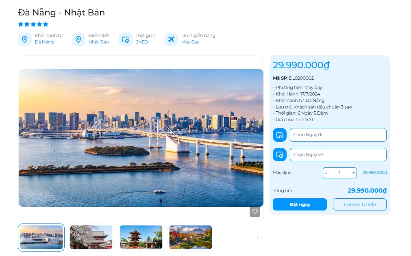Open the Chọn Ngày về date field
The image size is (411, 256).
338,154
